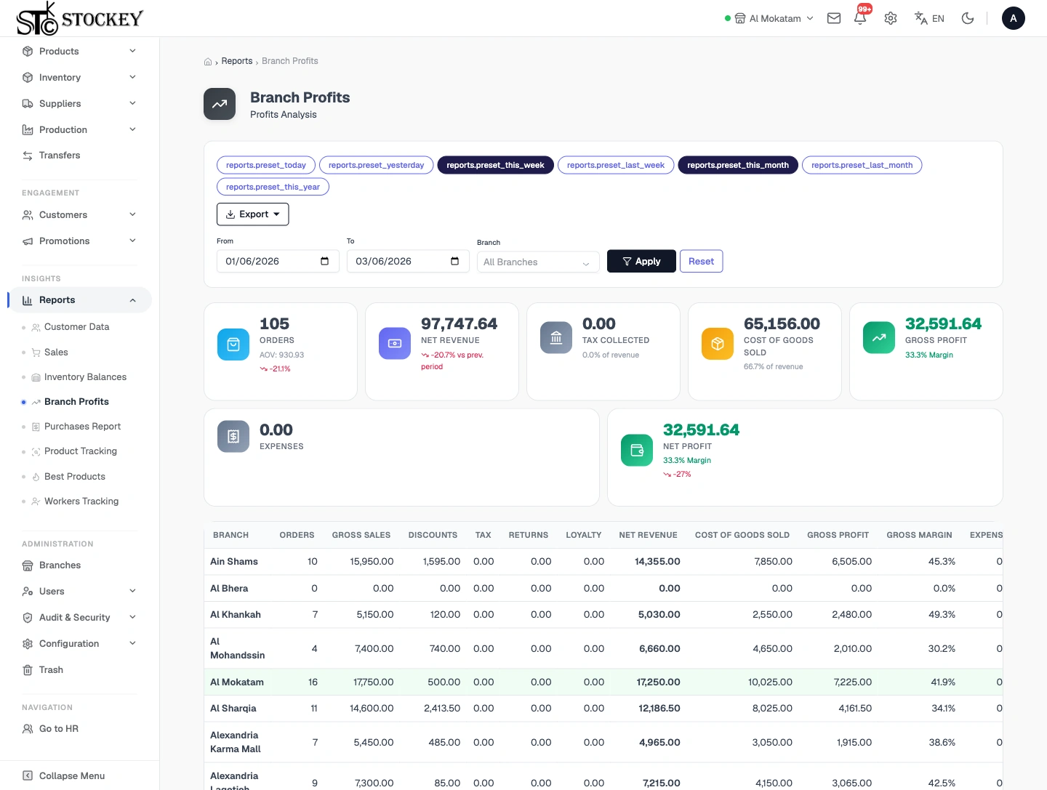Click the Stockey logo

point(79,18)
